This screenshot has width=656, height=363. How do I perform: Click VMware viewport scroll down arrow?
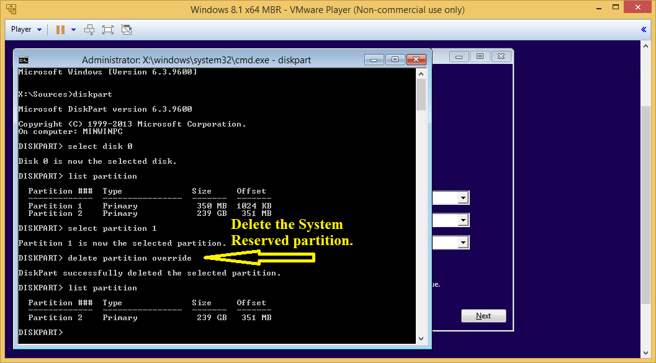coord(646,352)
